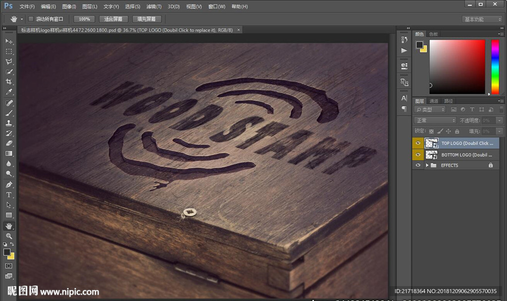The width and height of the screenshot is (507, 301).
Task: Select the Dodge tool
Action: (x=9, y=174)
